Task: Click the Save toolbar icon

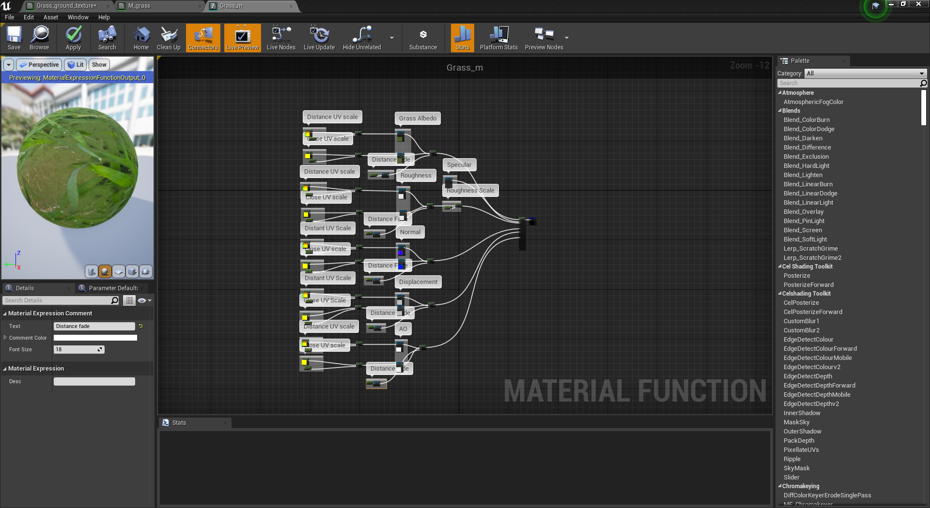Action: (14, 38)
